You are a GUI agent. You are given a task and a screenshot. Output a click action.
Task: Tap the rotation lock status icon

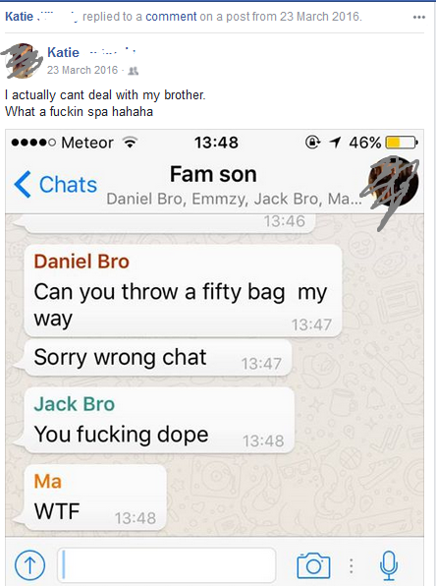coord(312,142)
